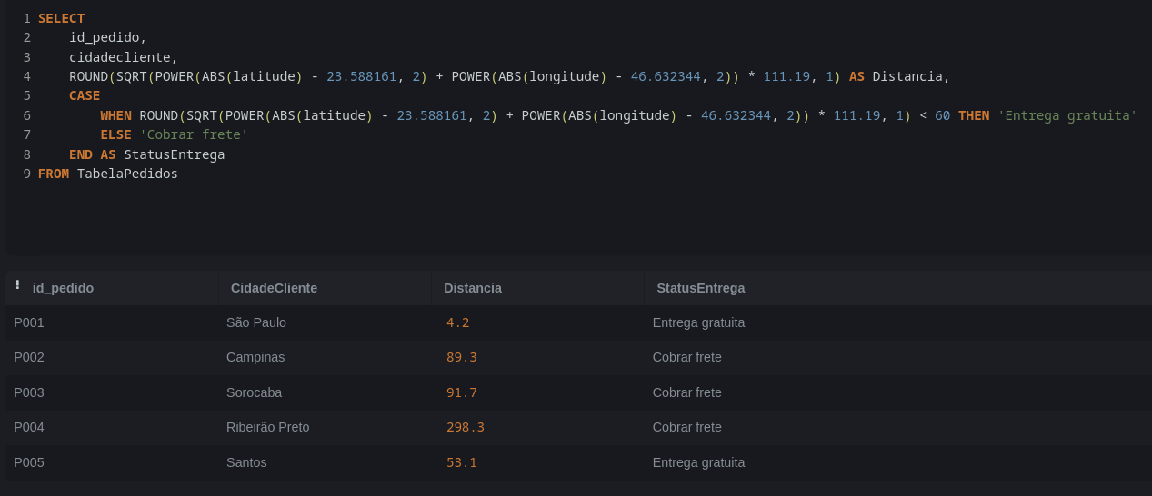Click the FROM keyword on line 9
Screen dimensions: 1152x496
pyautogui.click(x=54, y=174)
